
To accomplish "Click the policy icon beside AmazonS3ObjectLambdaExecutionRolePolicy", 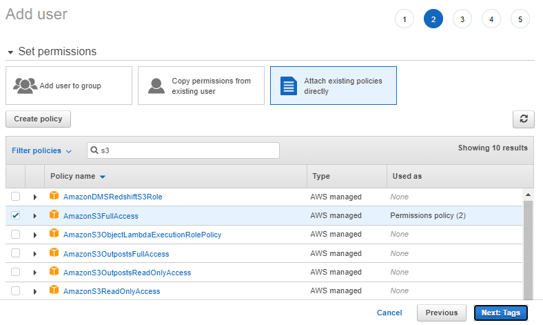I will (x=54, y=233).
